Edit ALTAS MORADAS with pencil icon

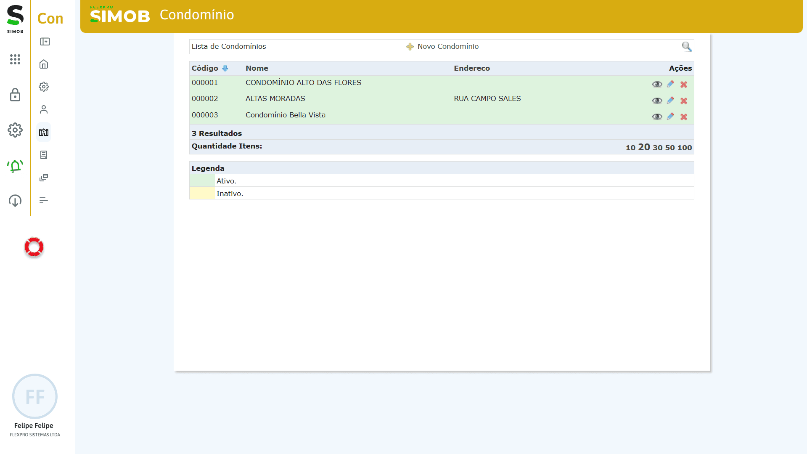pyautogui.click(x=670, y=101)
